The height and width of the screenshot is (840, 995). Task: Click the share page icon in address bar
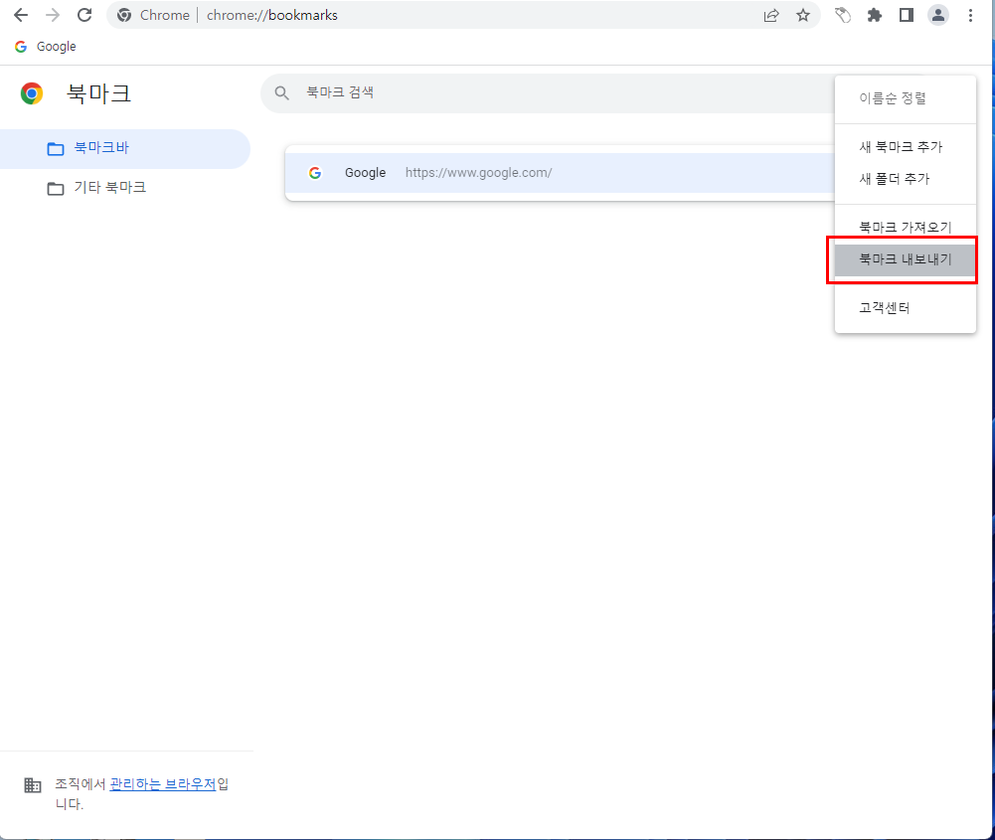click(x=771, y=15)
